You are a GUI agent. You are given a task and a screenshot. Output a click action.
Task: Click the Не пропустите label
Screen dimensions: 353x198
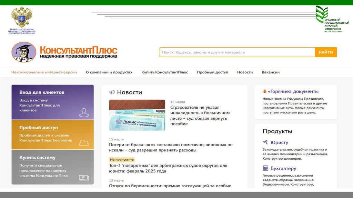pos(122,160)
